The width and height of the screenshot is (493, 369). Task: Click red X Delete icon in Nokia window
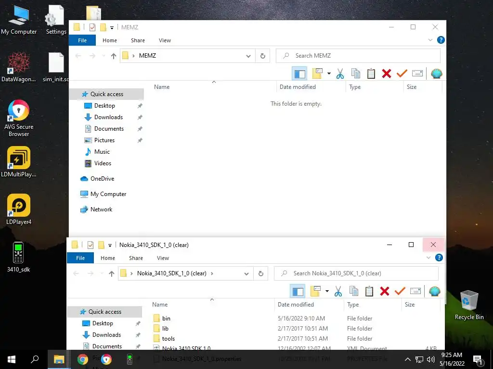point(385,291)
